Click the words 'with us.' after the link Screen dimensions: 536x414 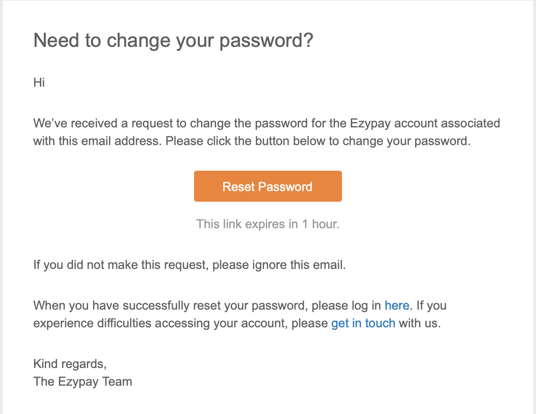click(420, 323)
